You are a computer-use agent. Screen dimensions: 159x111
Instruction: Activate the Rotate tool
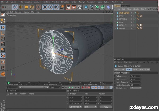[x=32, y=7]
